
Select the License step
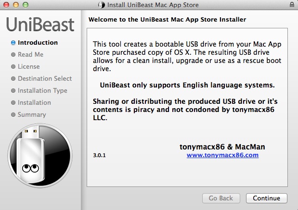29,67
